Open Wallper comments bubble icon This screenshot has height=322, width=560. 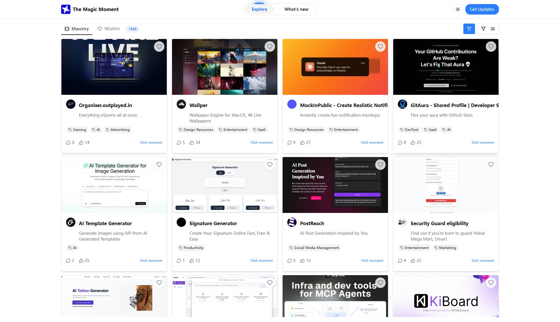(x=179, y=143)
